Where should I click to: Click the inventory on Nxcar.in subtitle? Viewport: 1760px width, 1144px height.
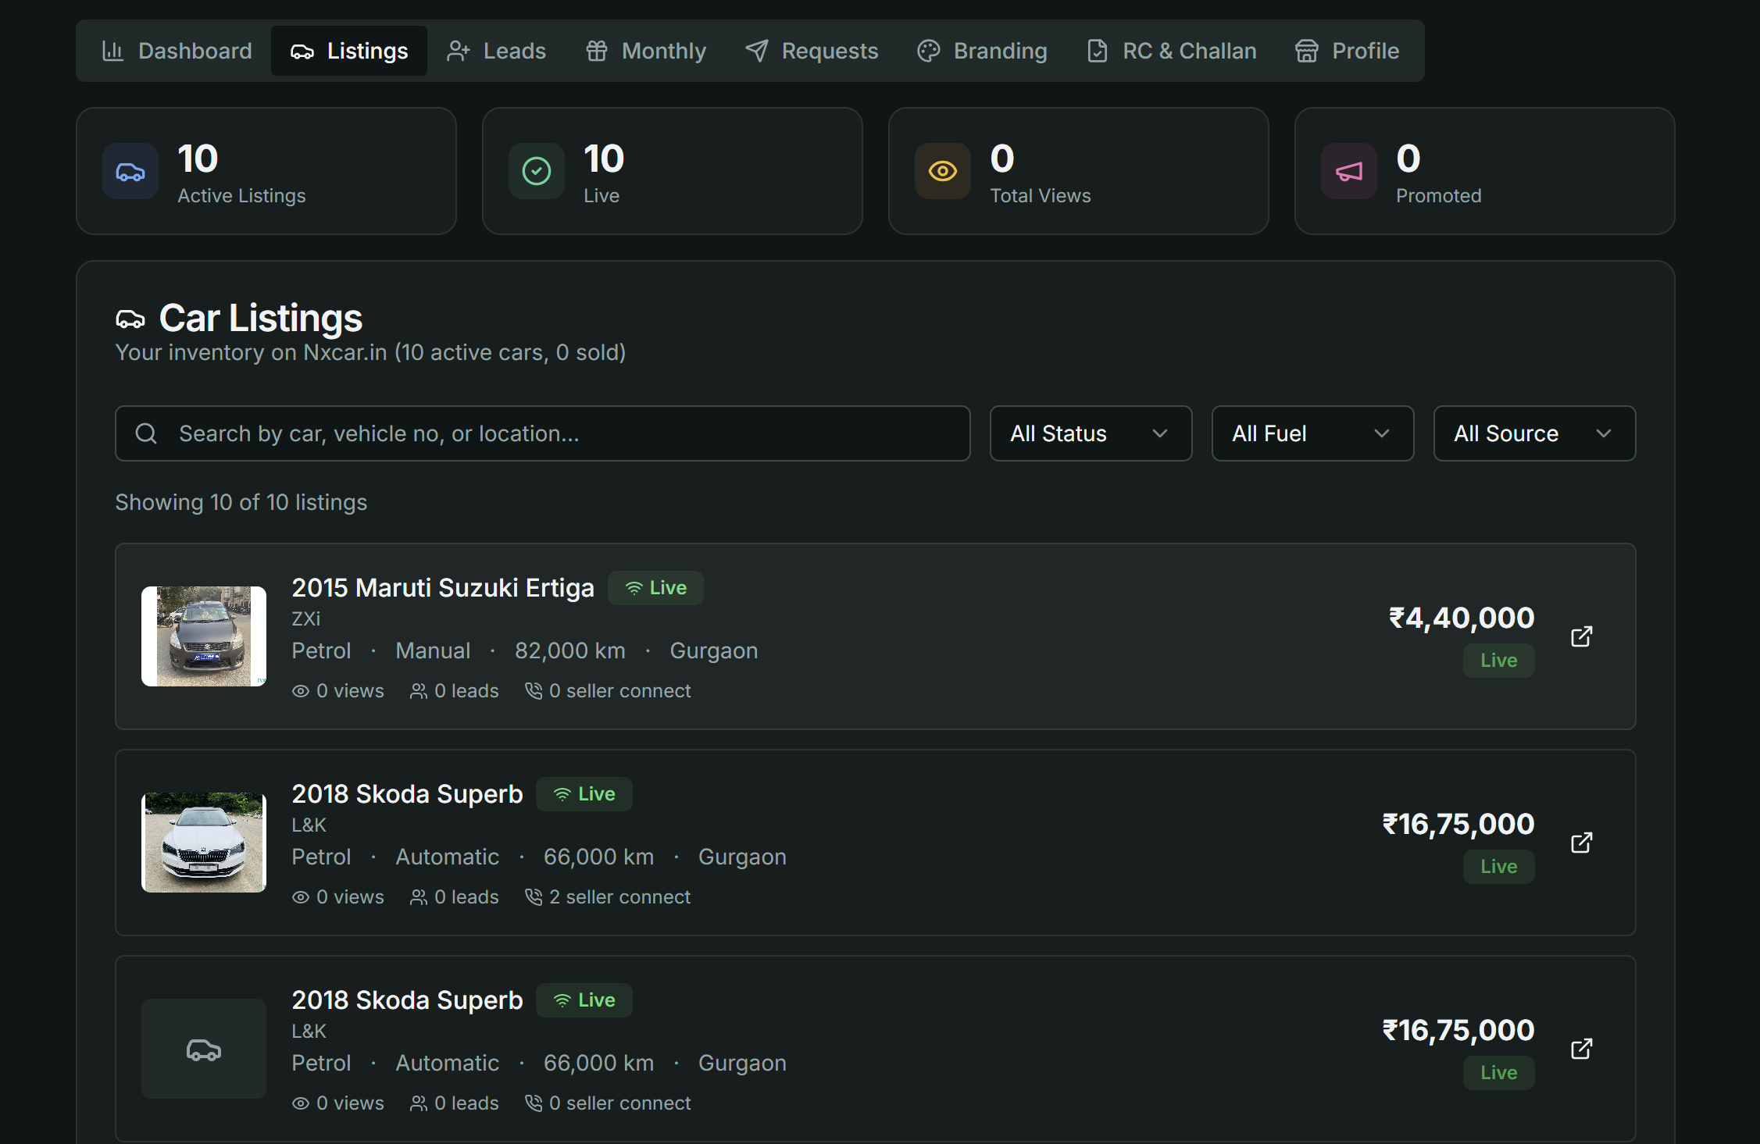pos(370,353)
